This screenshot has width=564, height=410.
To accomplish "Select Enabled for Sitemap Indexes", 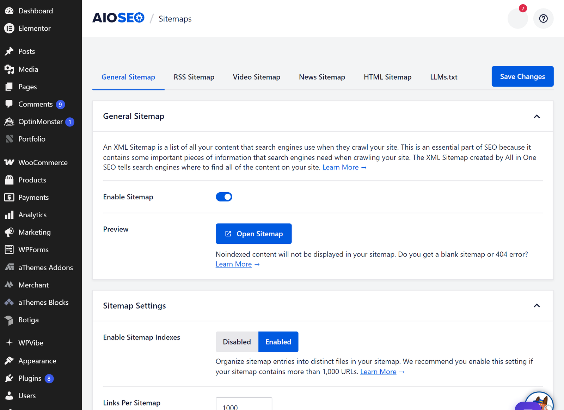I will [278, 342].
